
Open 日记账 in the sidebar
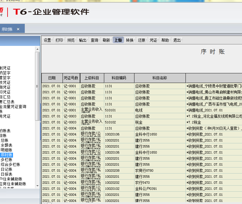[x=6, y=170]
